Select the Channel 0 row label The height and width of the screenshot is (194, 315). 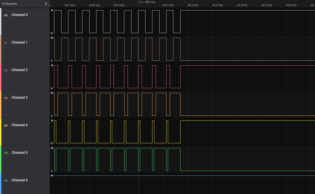point(20,15)
